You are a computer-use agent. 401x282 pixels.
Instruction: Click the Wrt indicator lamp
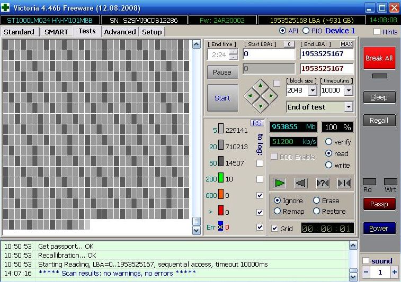pyautogui.click(x=390, y=181)
